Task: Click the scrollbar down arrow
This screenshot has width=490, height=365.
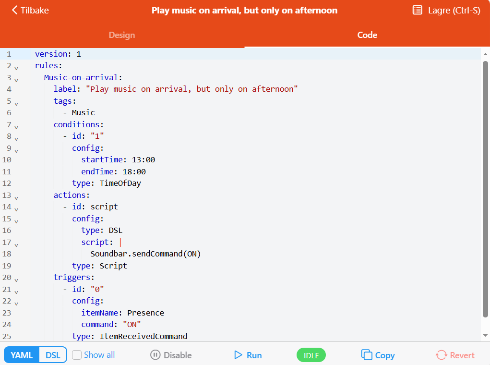Action: [x=485, y=335]
